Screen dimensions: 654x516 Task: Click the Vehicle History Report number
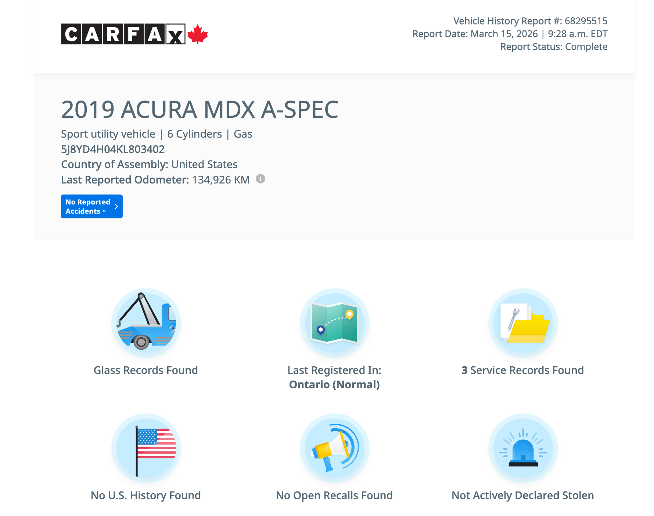[530, 21]
